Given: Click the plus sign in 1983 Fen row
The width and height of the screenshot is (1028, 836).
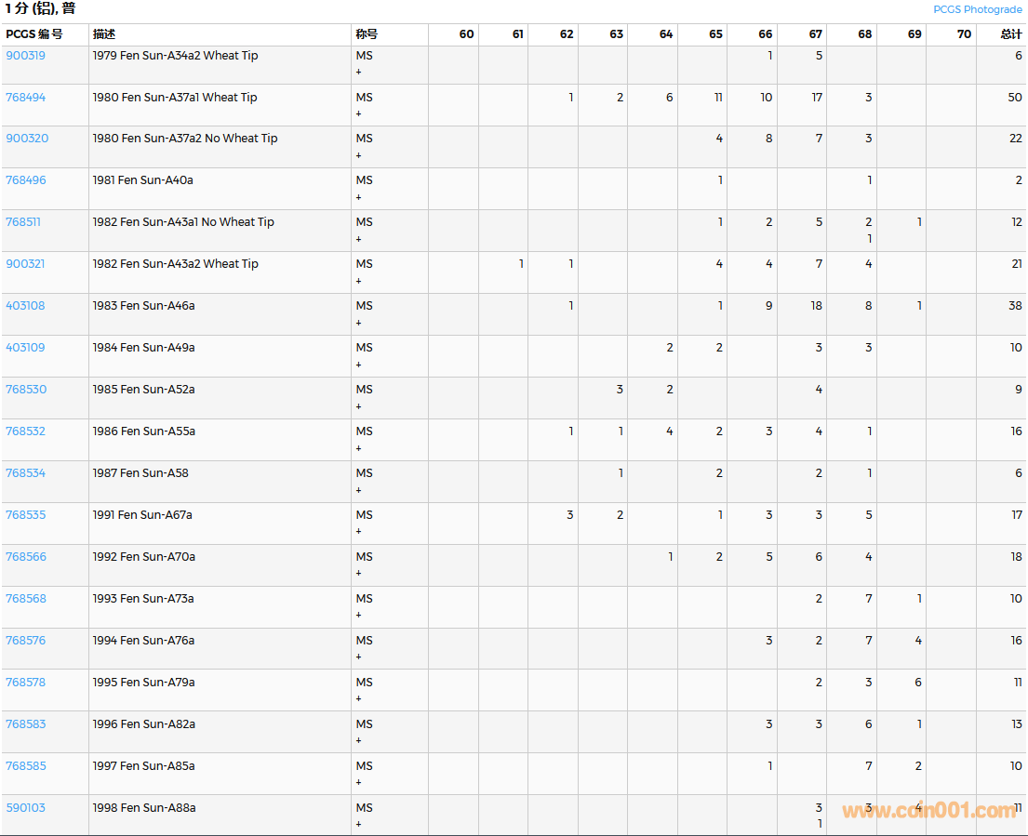Looking at the screenshot, I should pos(359,323).
